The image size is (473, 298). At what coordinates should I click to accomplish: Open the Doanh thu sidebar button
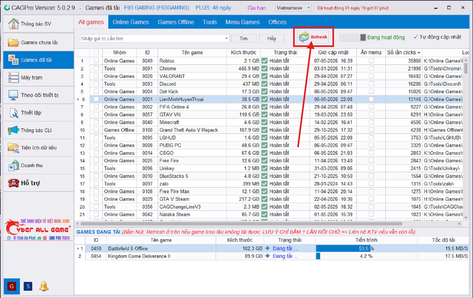[39, 165]
